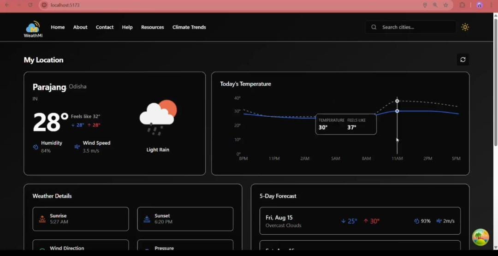Open the floating chat avatar button
Screen dimensions: 498x256
pos(480,237)
